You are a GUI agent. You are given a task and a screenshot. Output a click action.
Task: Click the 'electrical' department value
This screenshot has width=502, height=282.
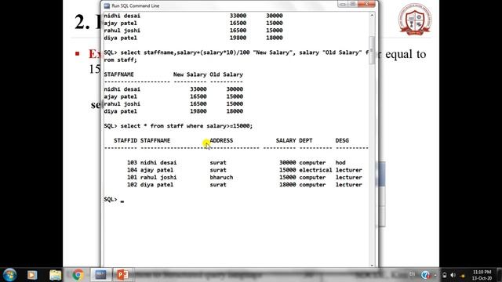(x=315, y=170)
